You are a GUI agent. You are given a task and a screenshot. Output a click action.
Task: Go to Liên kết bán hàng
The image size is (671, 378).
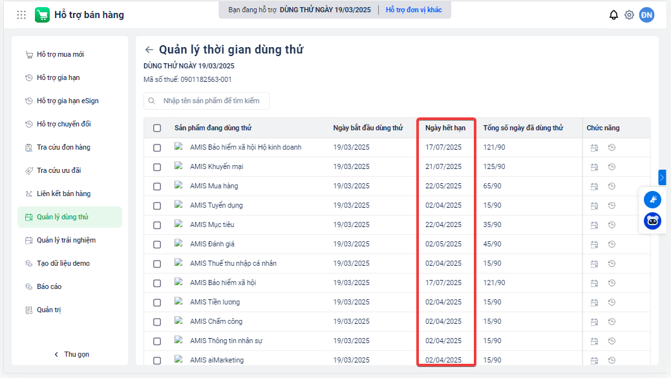tap(70, 194)
